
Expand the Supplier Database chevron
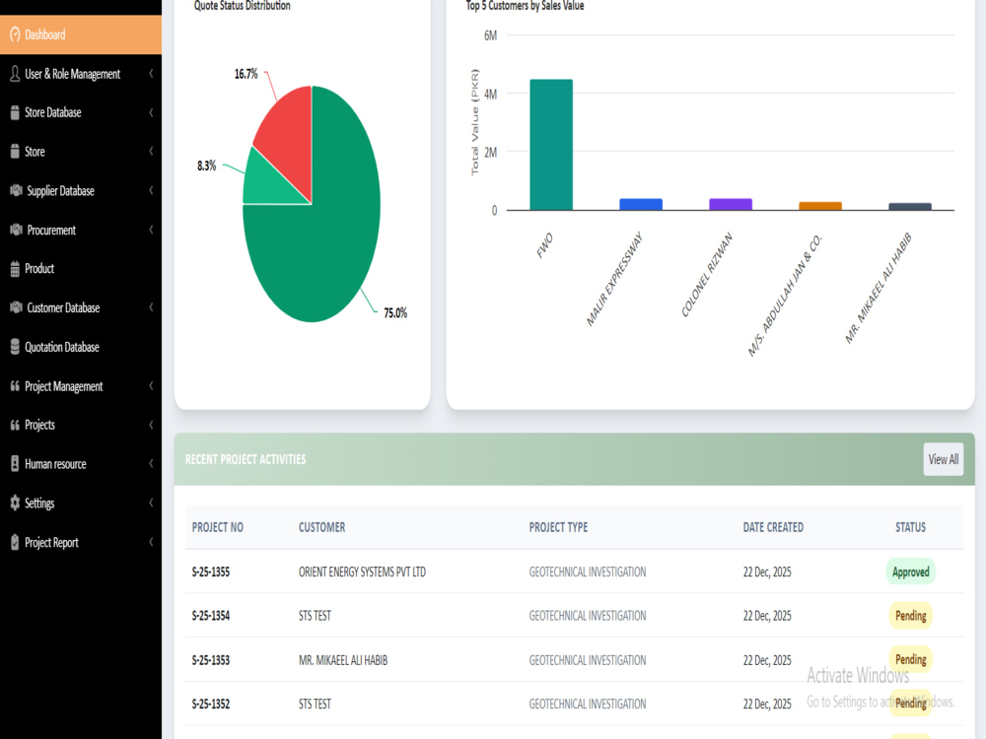click(151, 190)
